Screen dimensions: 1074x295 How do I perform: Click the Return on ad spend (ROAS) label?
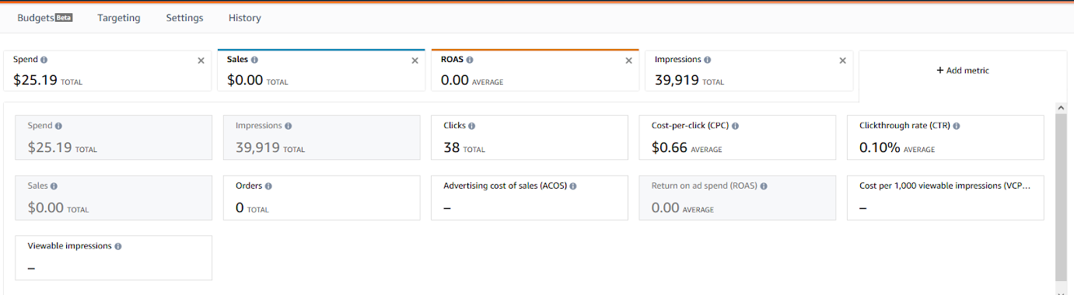(704, 186)
